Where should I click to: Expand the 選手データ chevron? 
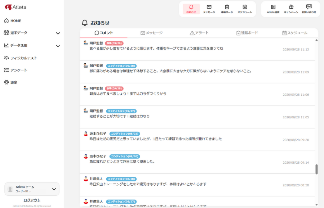tap(58, 33)
